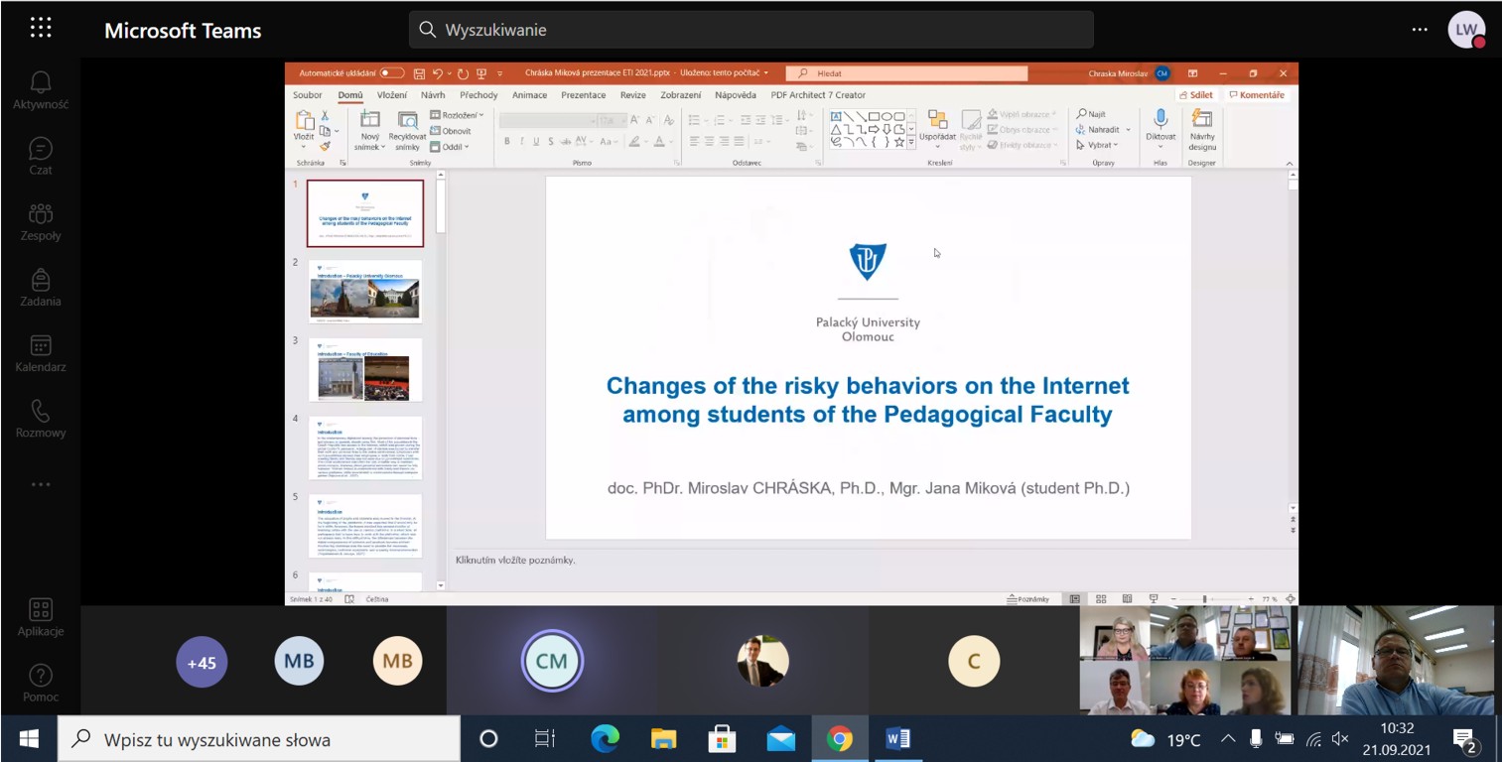Viewport: 1502px width, 762px height.
Task: Open the Aktywność activity feed
Action: coord(41,90)
